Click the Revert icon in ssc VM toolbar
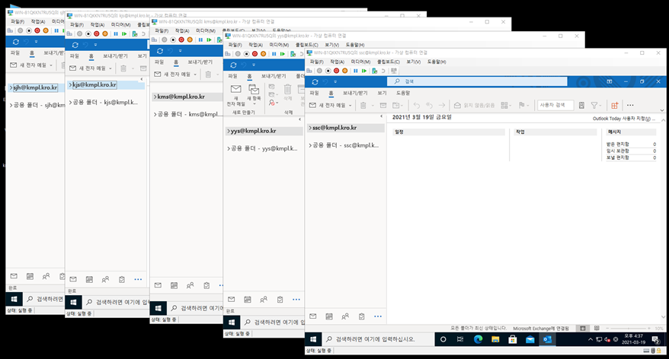This screenshot has height=359, width=669. [383, 71]
